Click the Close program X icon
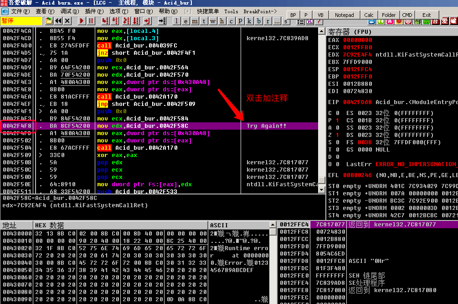Screen dimensions: 458x304 tap(67, 21)
